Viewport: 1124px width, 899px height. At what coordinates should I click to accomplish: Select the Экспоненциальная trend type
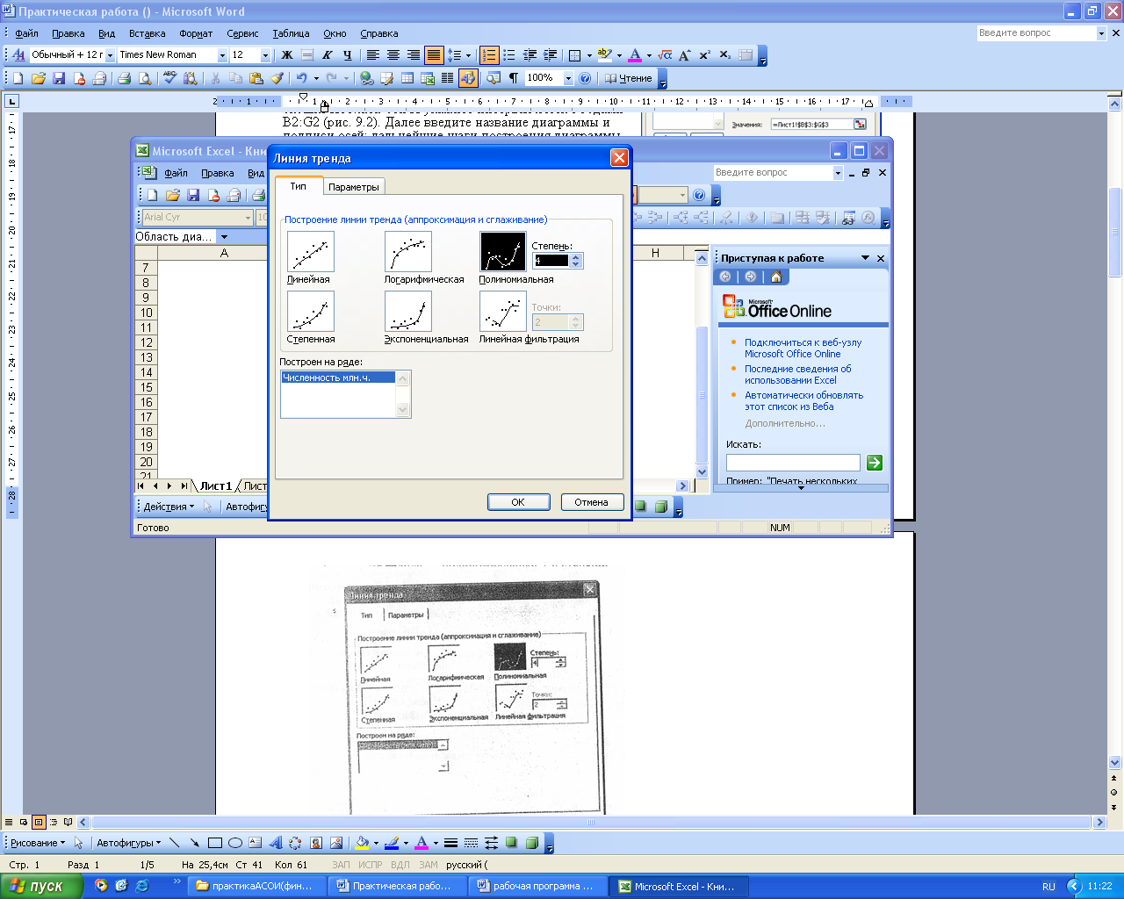point(408,312)
